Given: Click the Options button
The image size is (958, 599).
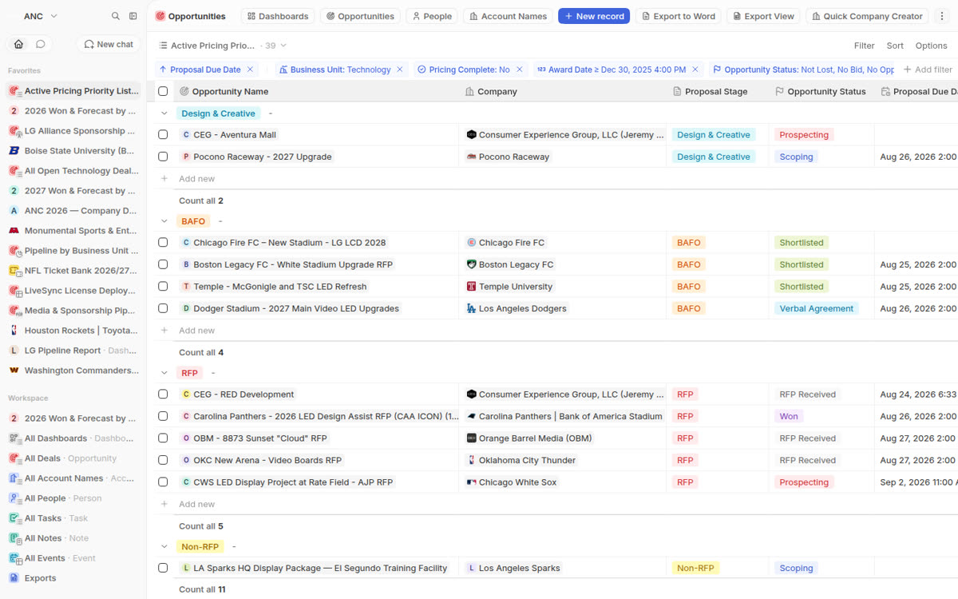Looking at the screenshot, I should 931,46.
